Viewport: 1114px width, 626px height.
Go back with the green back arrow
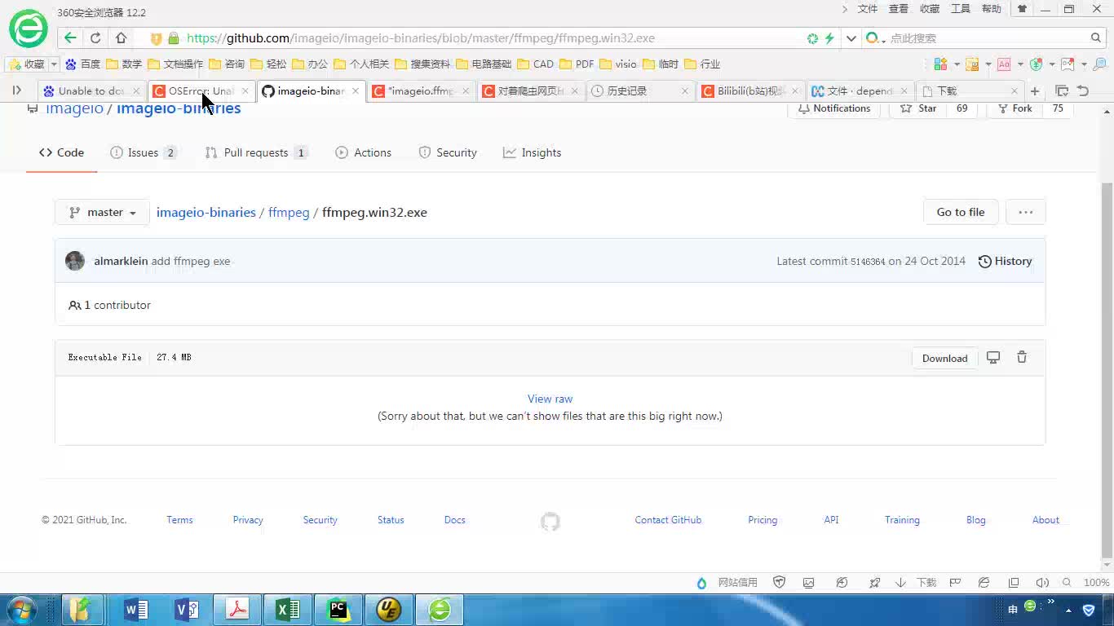coord(70,37)
